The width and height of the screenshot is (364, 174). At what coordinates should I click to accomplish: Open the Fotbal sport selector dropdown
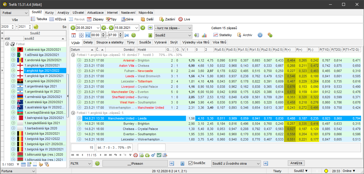tap(15, 13)
